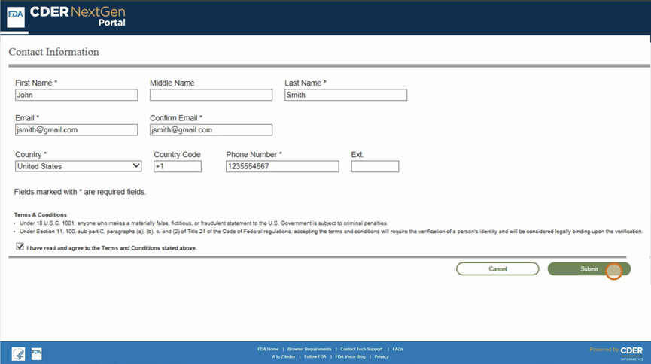Click into the Middle Name field
The height and width of the screenshot is (364, 651).
click(x=211, y=95)
